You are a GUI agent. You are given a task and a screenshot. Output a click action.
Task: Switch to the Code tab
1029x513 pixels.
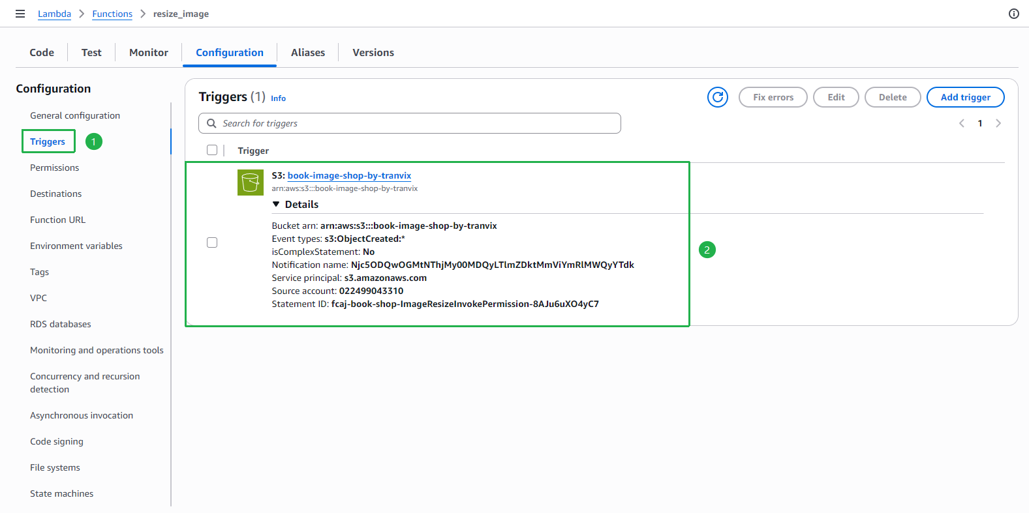click(42, 52)
